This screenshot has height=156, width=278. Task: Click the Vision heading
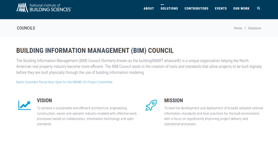(x=44, y=100)
